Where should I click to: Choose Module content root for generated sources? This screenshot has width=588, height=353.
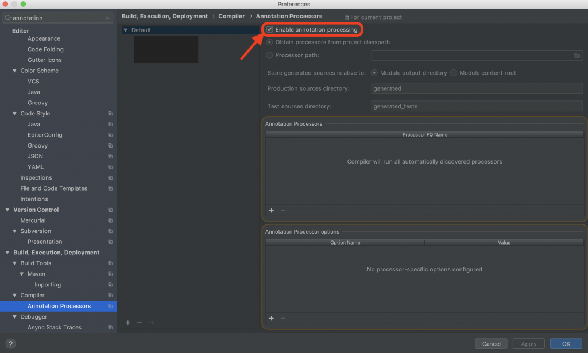(453, 73)
